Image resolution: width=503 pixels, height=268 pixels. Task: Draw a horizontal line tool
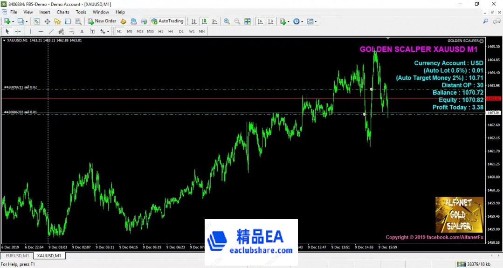point(41,31)
